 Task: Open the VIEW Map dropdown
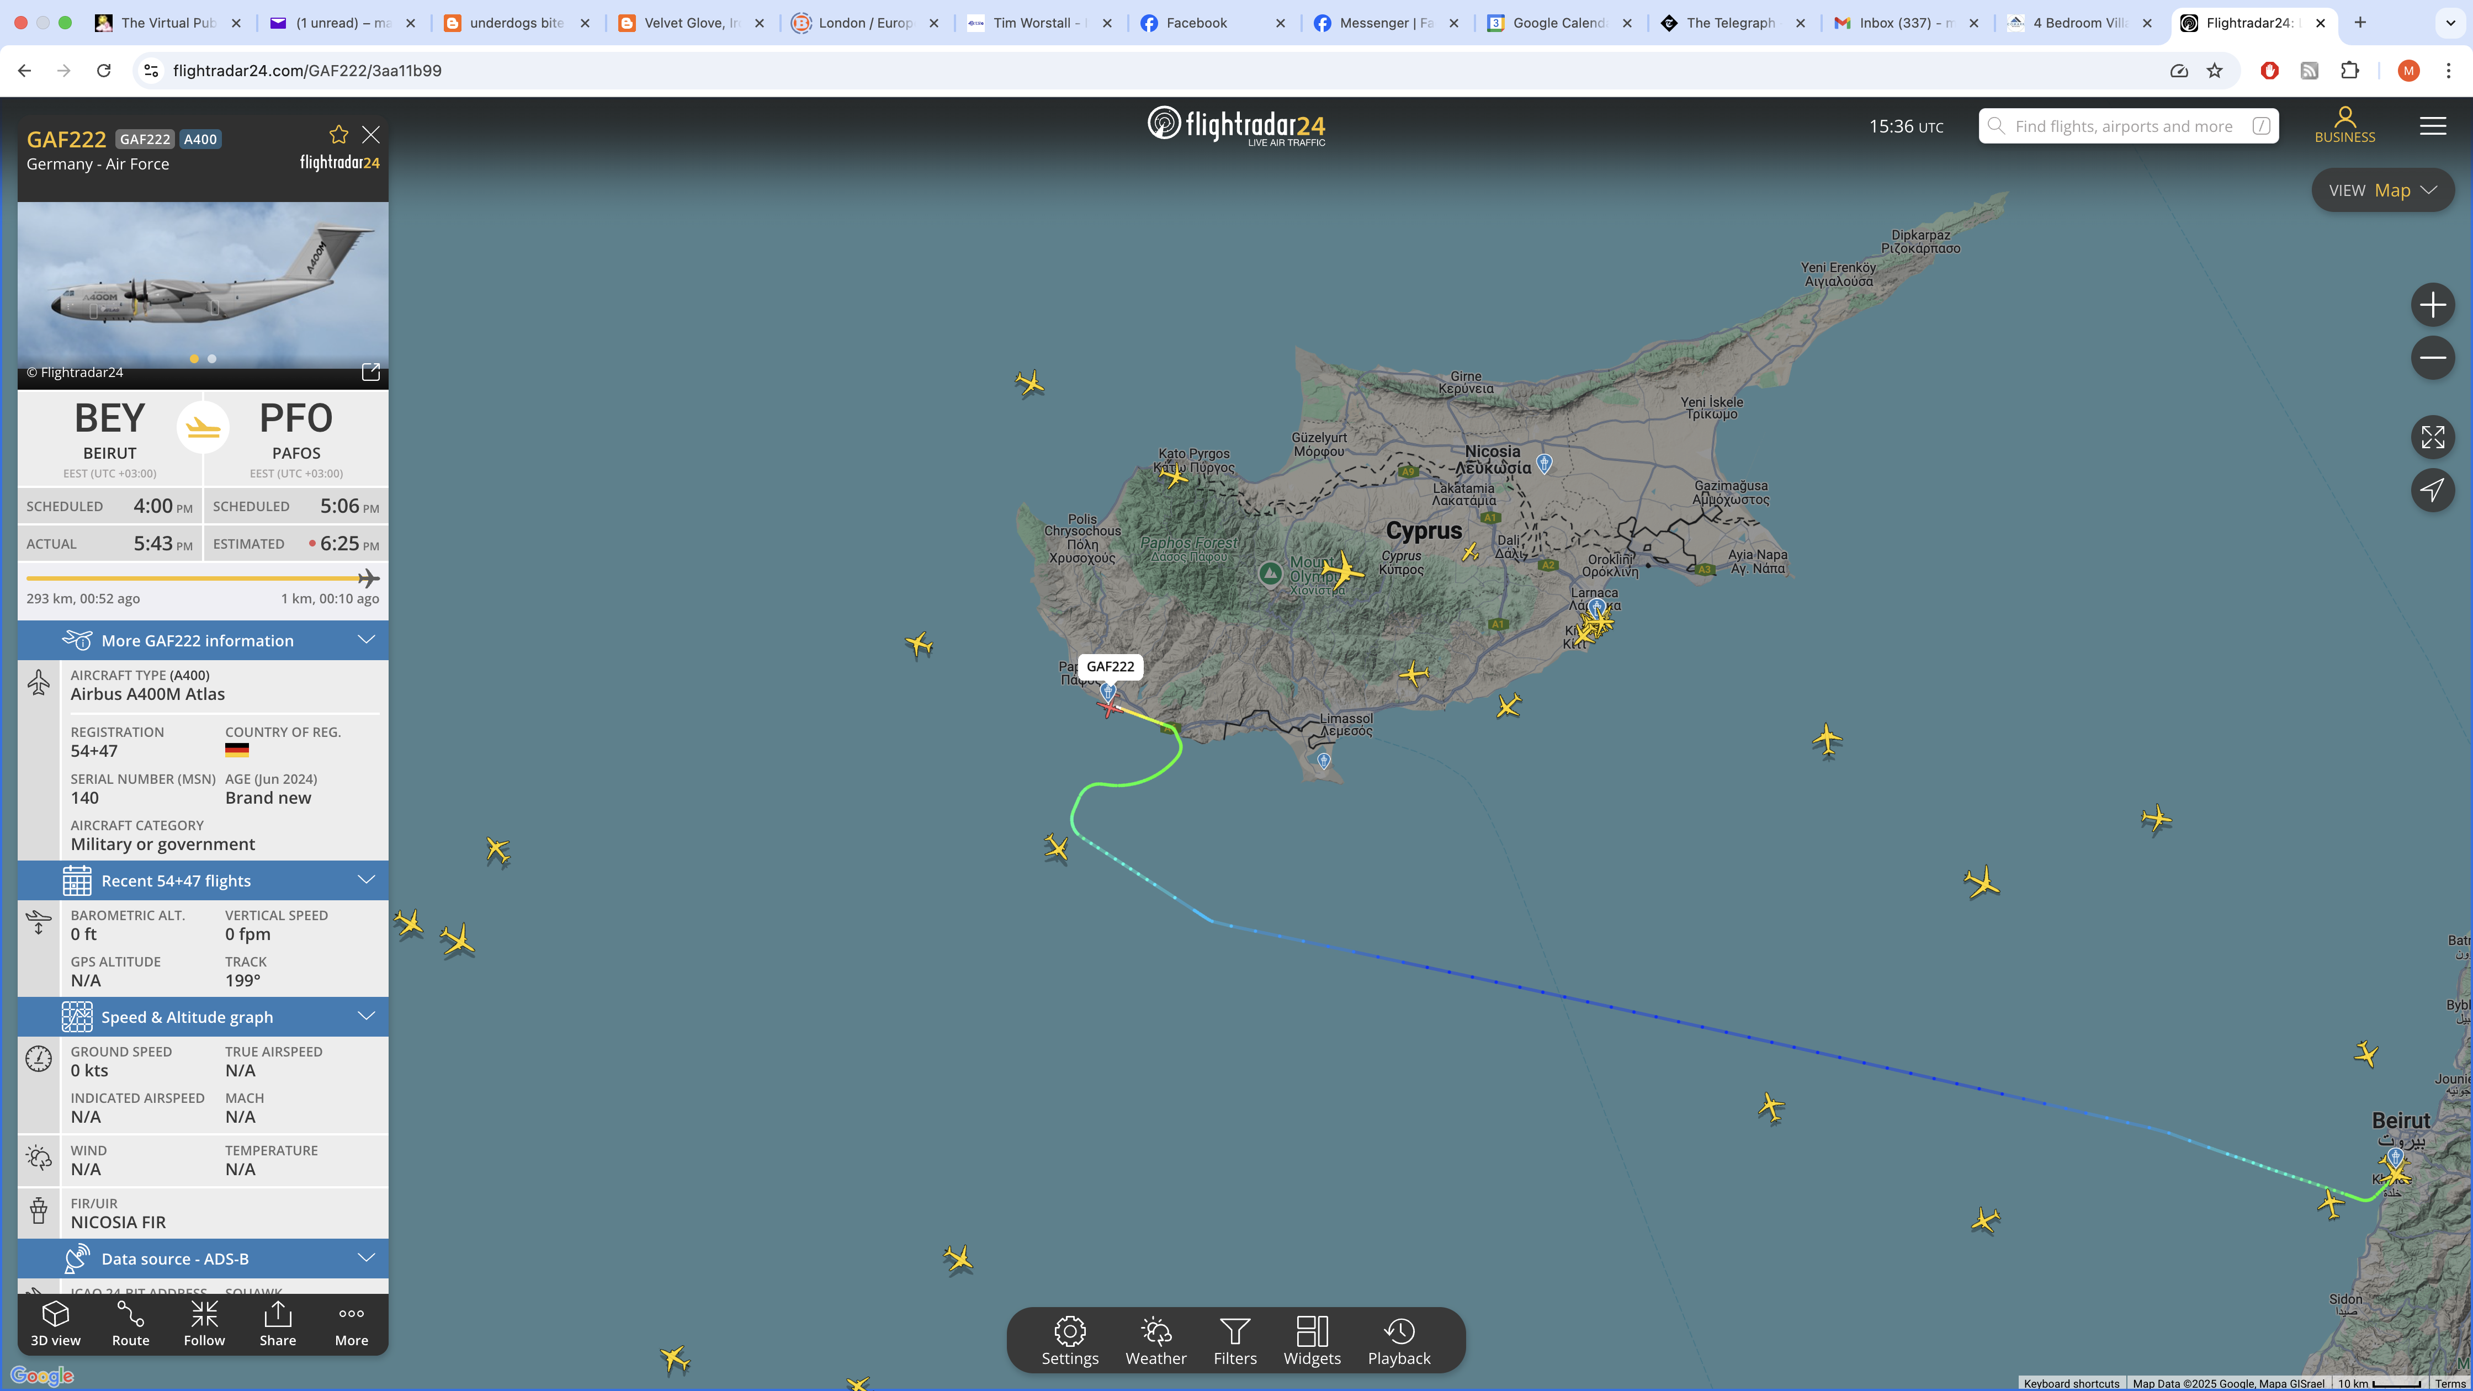click(2383, 190)
